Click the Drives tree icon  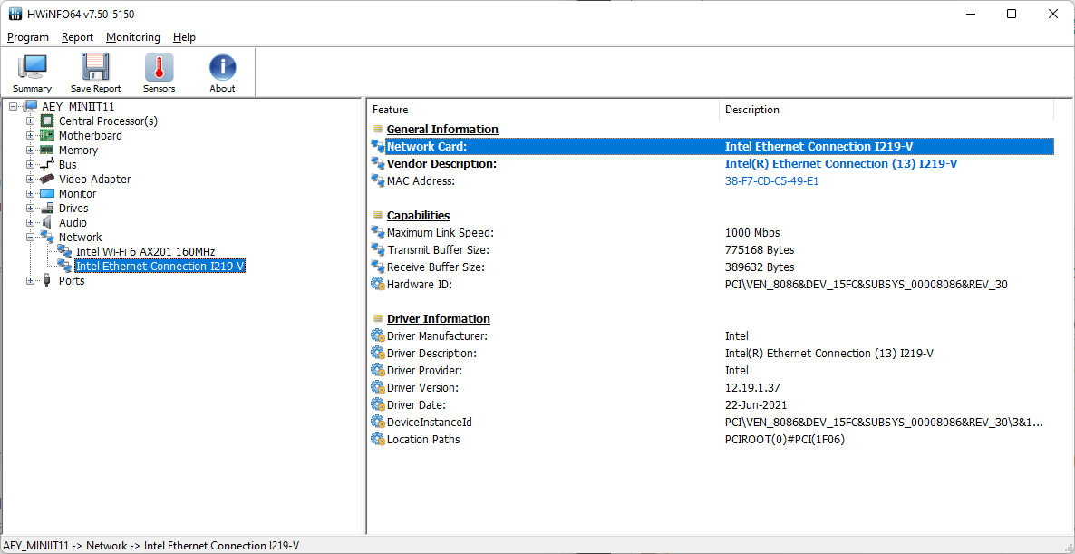(46, 209)
